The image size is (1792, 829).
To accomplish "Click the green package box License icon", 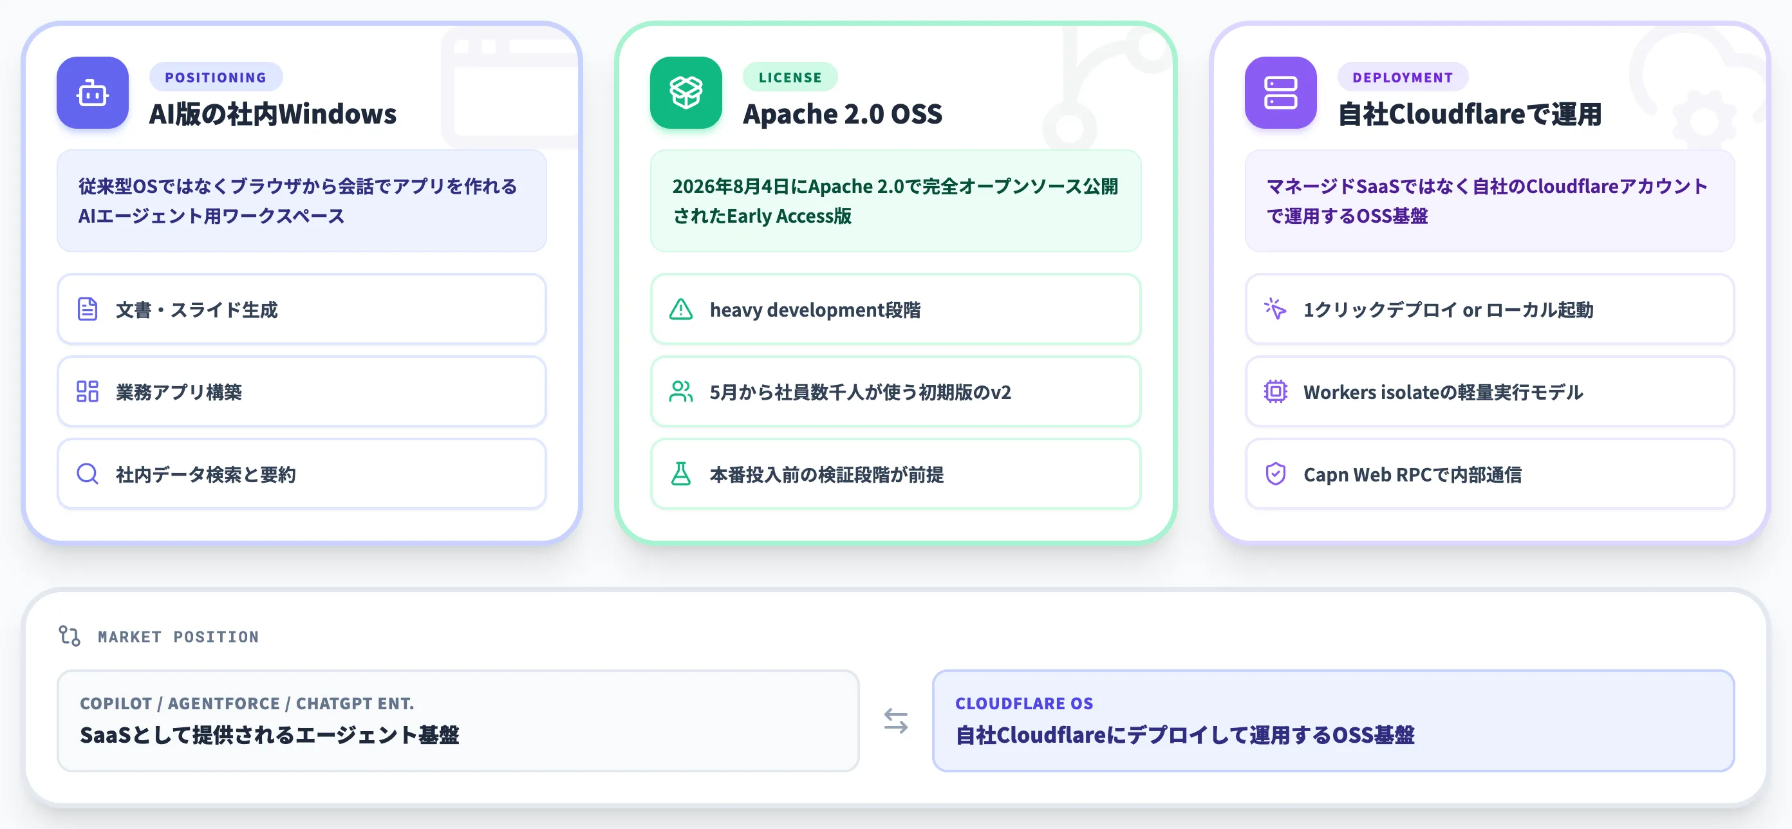I will tap(686, 93).
